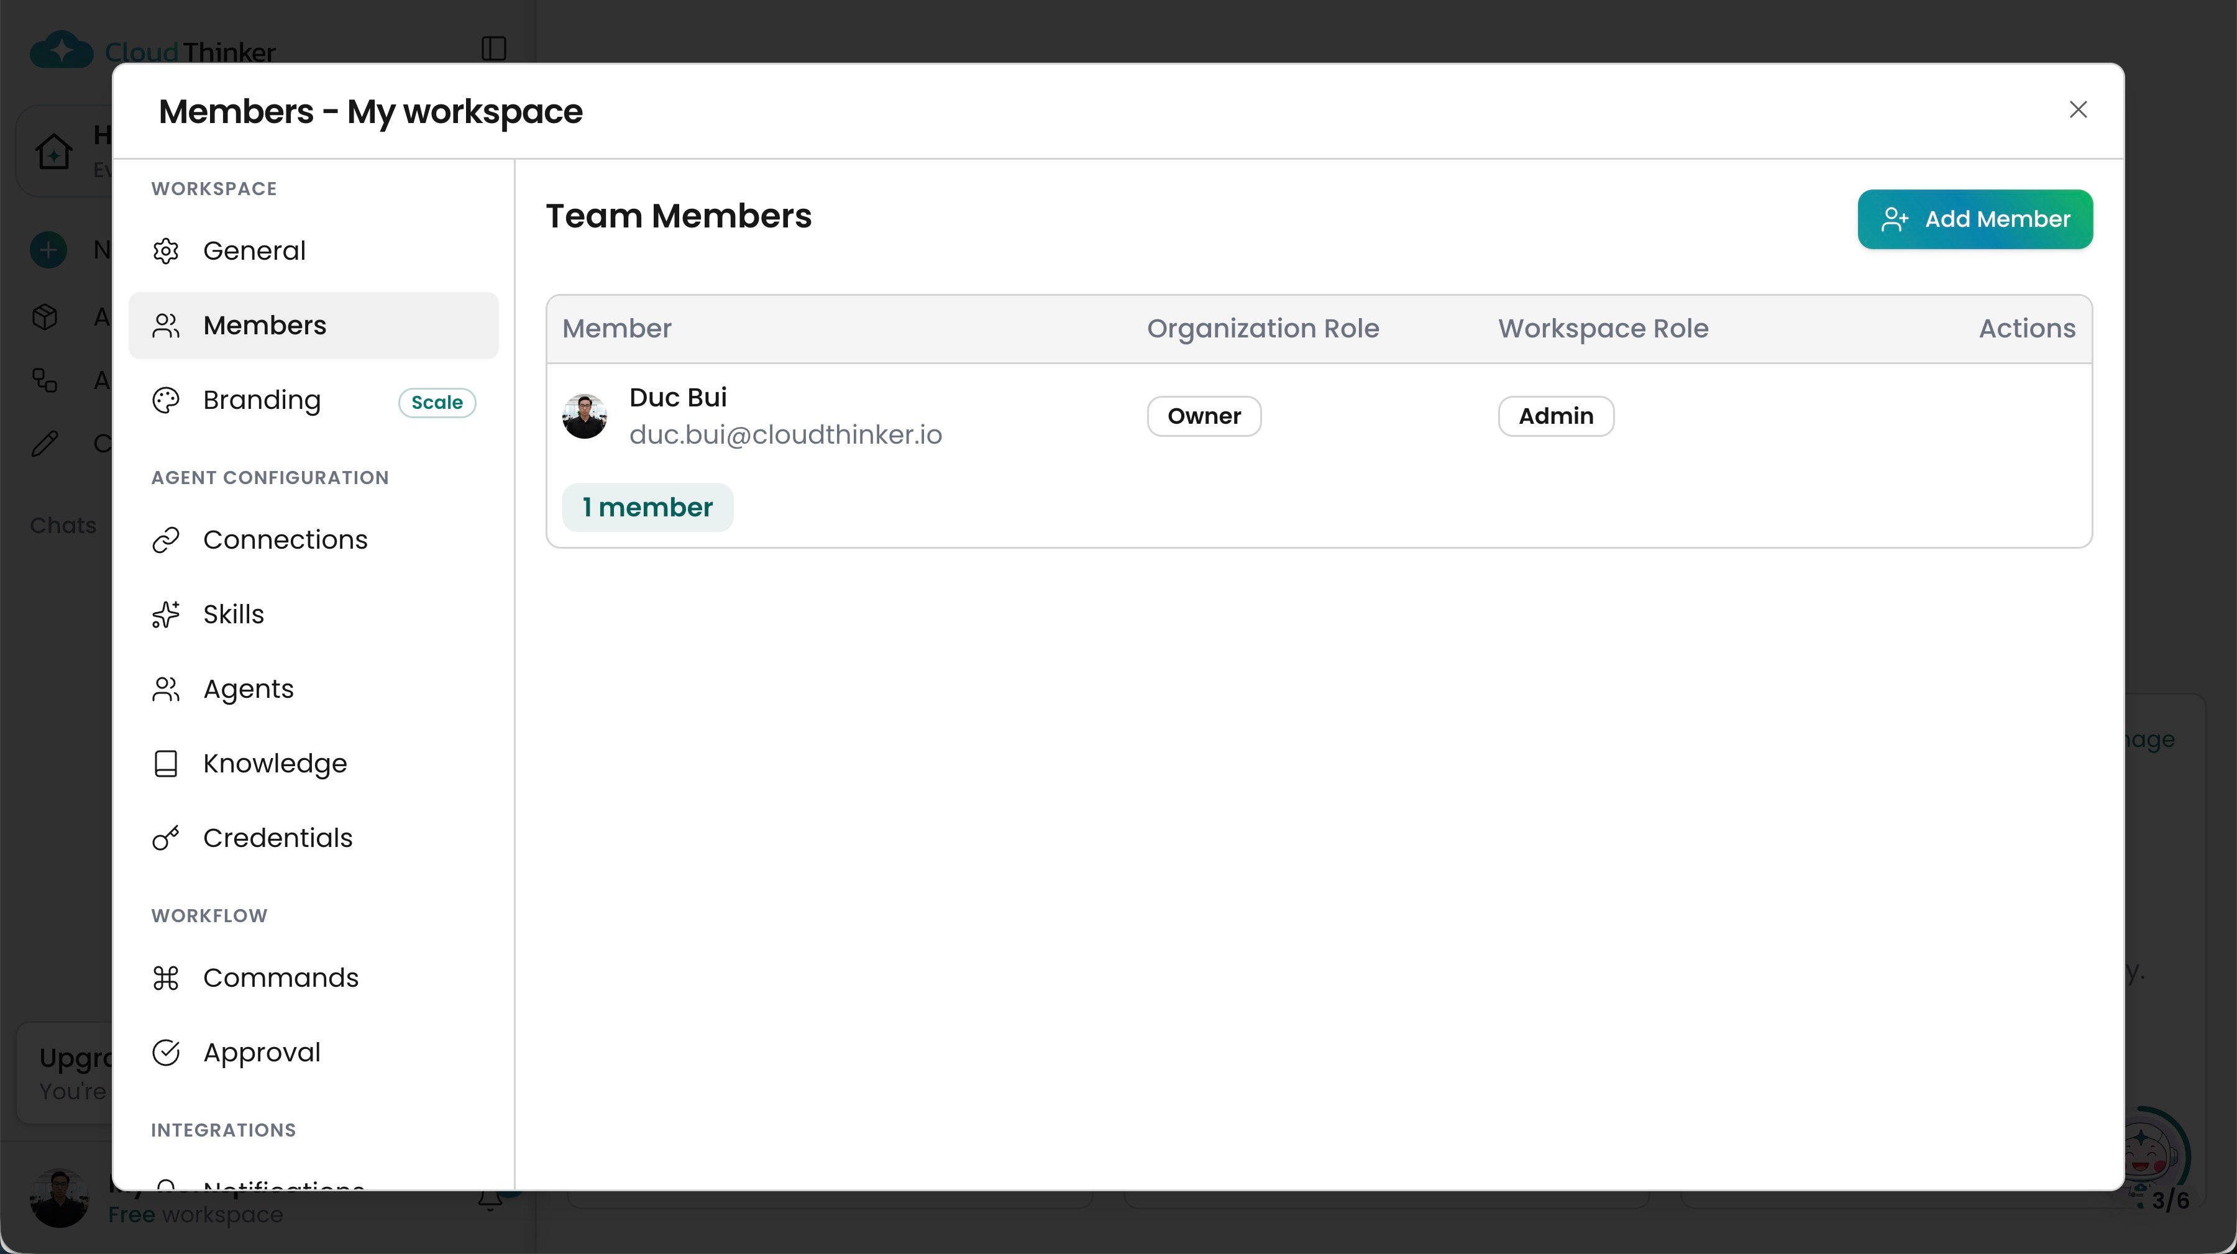The height and width of the screenshot is (1254, 2237).
Task: Click the Connections link icon
Action: pos(166,540)
